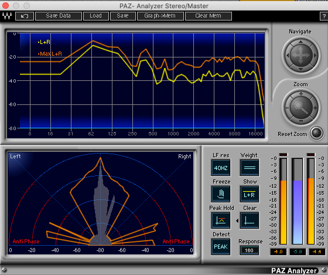Click the 16000 frequency axis label
This screenshot has height=275, width=328.
point(255,134)
